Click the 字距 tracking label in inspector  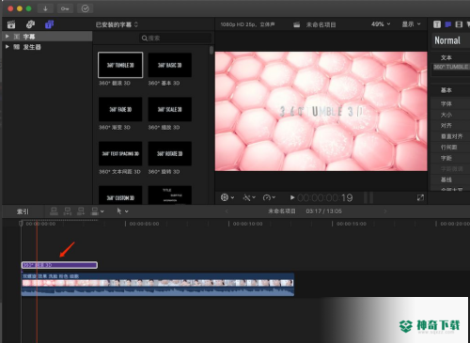pyautogui.click(x=446, y=158)
